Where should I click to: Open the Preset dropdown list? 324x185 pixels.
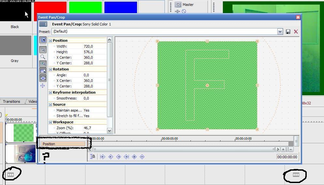click(280, 32)
